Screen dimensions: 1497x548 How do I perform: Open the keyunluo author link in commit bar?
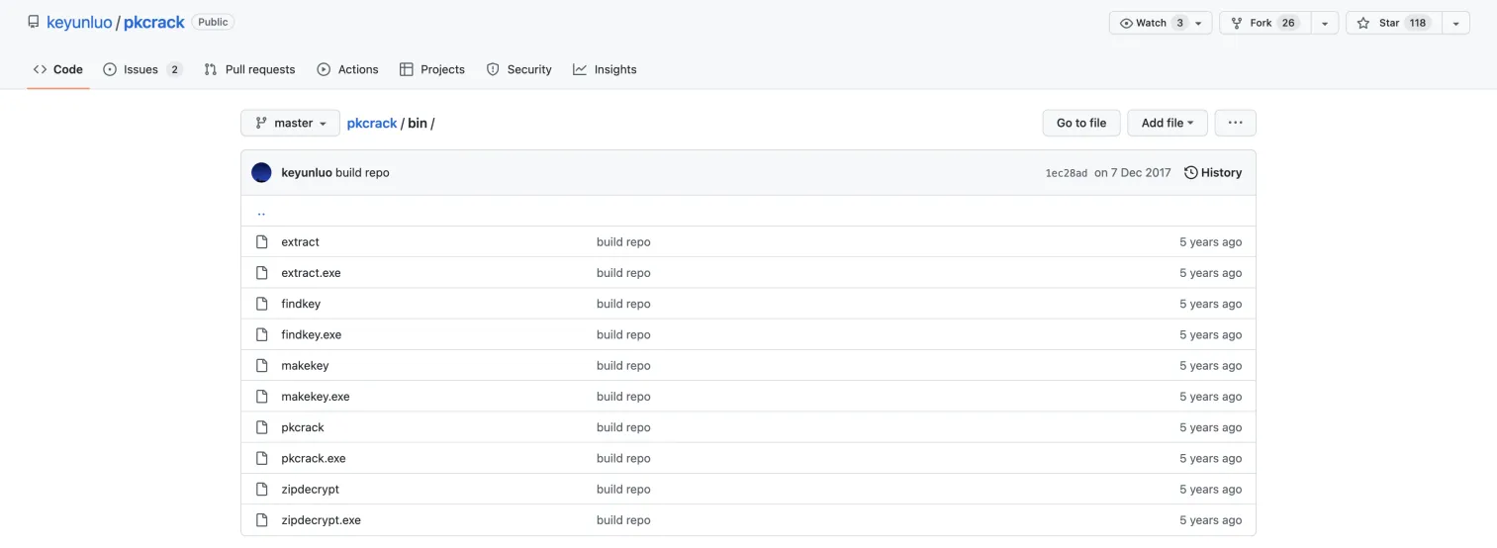(x=307, y=172)
